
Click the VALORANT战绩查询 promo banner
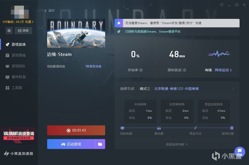point(19,136)
